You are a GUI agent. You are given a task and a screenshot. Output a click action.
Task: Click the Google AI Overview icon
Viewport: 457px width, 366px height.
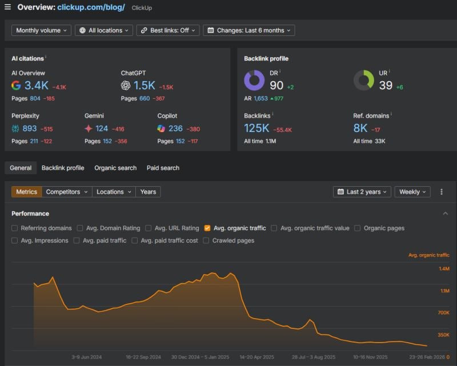coord(16,86)
